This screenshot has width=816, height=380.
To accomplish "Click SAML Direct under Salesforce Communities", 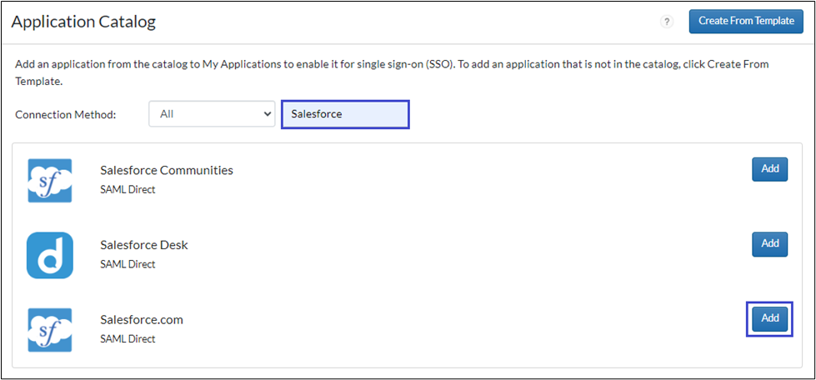I will pyautogui.click(x=128, y=189).
